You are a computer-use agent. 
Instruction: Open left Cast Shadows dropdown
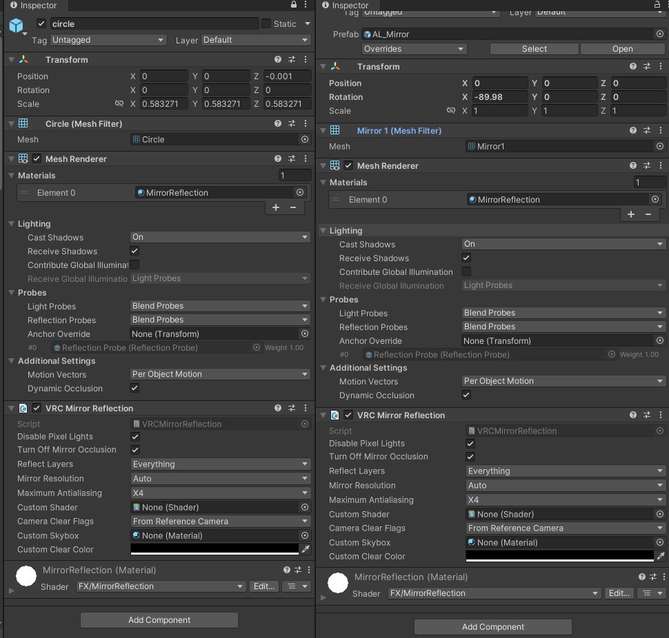click(220, 237)
